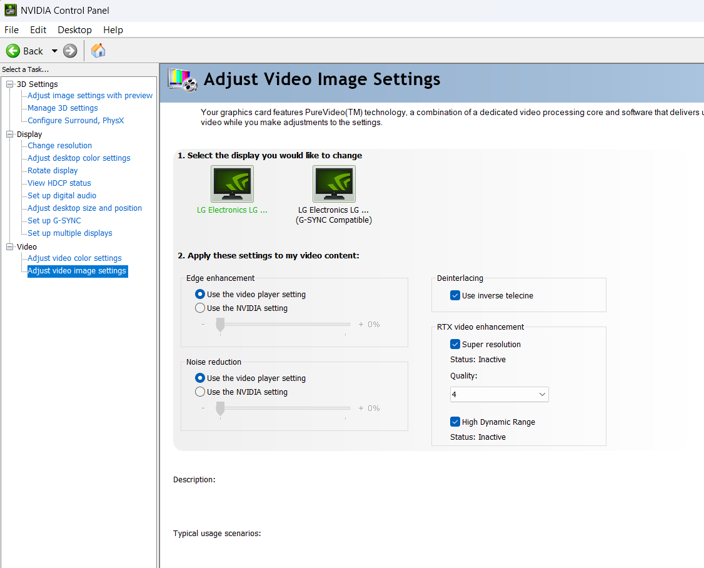Go to the Home page icon
The image size is (704, 568).
98,50
